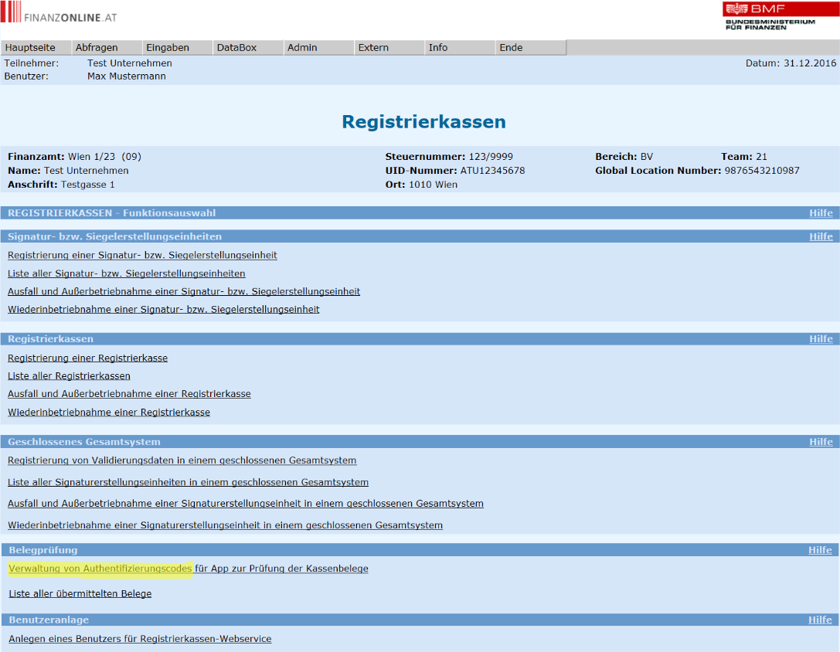The height and width of the screenshot is (652, 840).
Task: Click the BMF Bundesministerium logo
Action: tap(768, 15)
